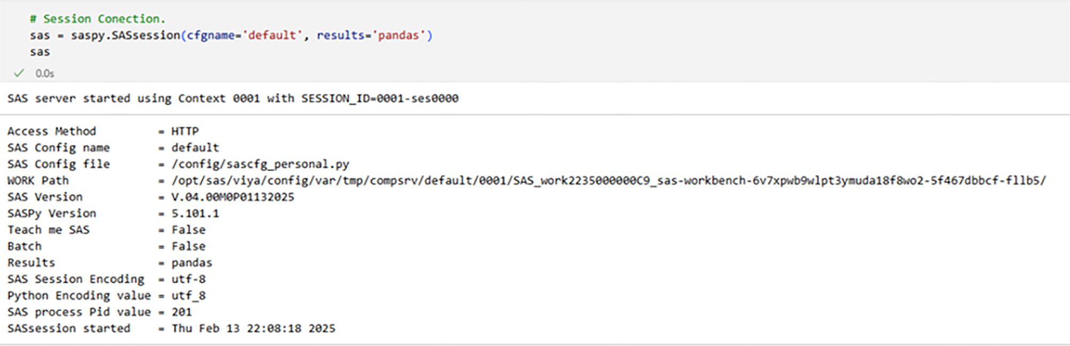
Task: Click the 'pandas' results string in code
Action: [399, 35]
